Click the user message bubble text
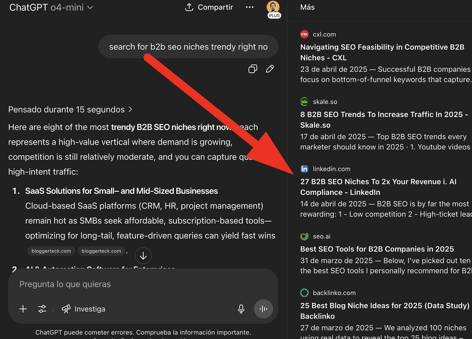472x339 pixels. 189,47
